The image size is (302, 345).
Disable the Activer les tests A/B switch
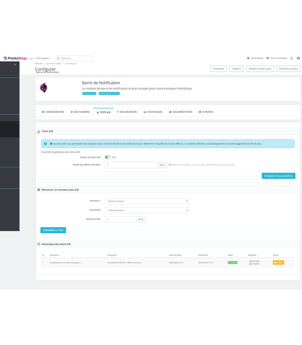[x=108, y=157]
